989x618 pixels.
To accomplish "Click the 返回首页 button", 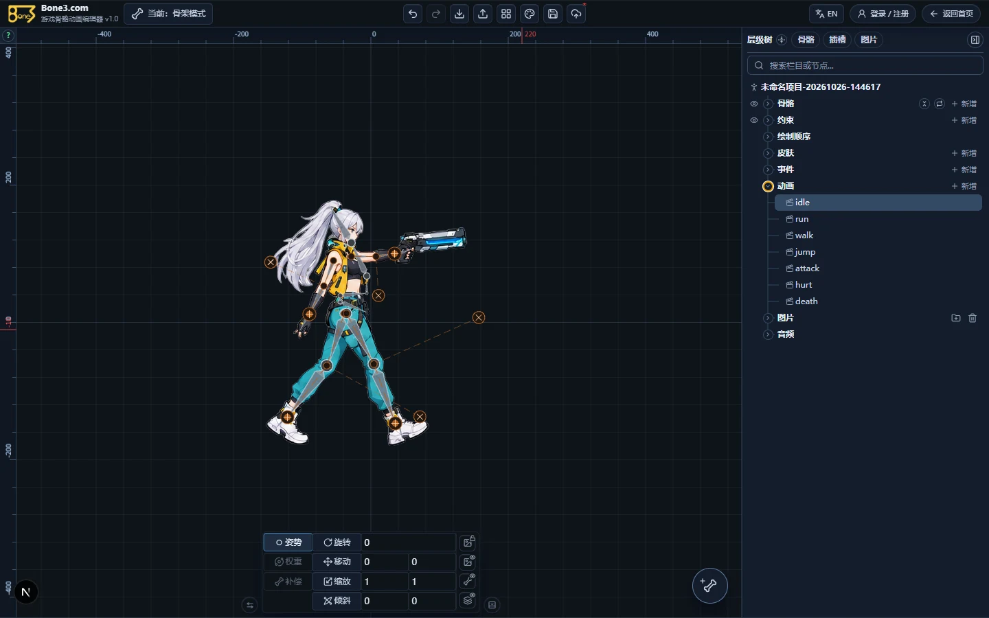I will click(951, 14).
